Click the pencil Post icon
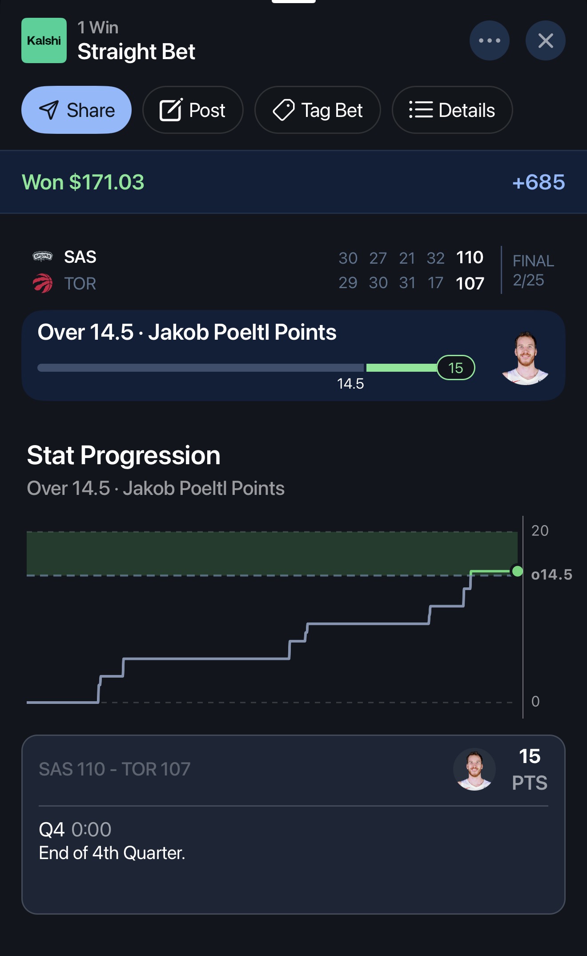This screenshot has width=587, height=956. pos(172,110)
